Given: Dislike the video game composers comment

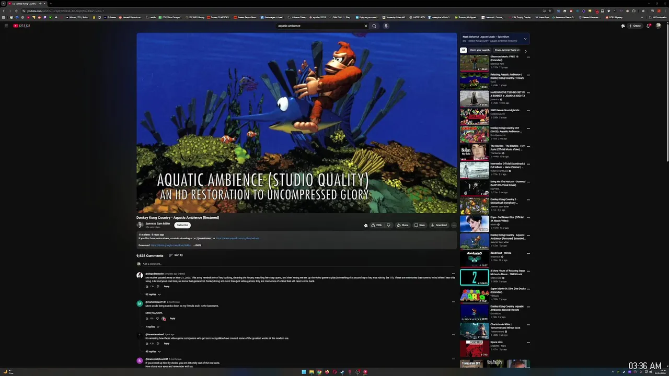Looking at the screenshot, I should coord(158,344).
